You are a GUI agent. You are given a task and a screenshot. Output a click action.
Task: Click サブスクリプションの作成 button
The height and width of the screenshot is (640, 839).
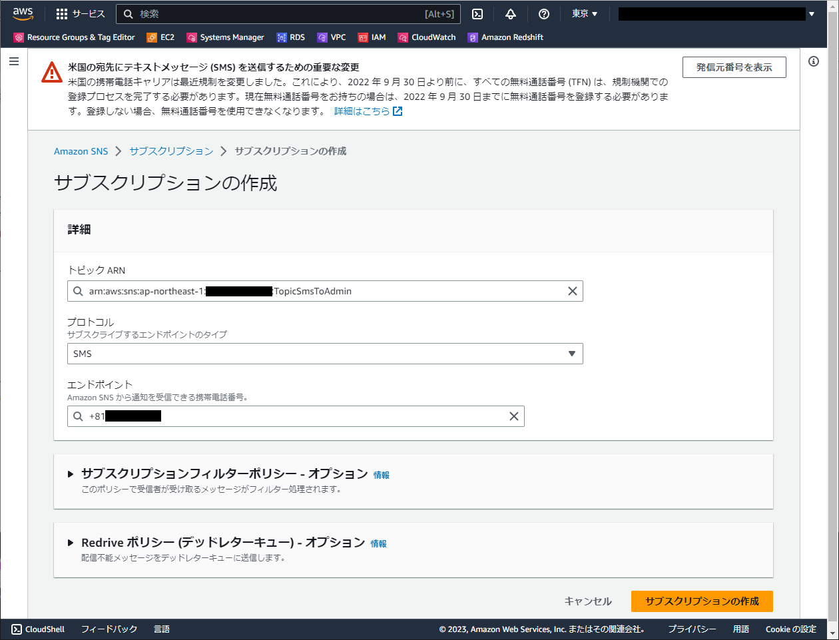coord(702,601)
